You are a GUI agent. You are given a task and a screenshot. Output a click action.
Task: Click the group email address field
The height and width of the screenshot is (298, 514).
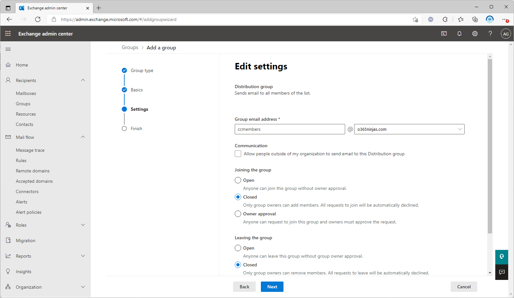click(290, 129)
